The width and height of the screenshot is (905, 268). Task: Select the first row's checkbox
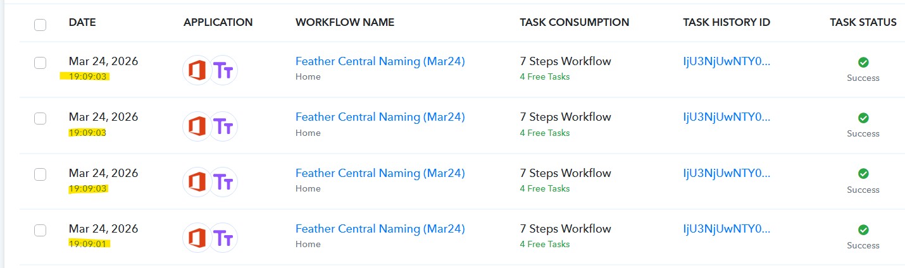[41, 63]
